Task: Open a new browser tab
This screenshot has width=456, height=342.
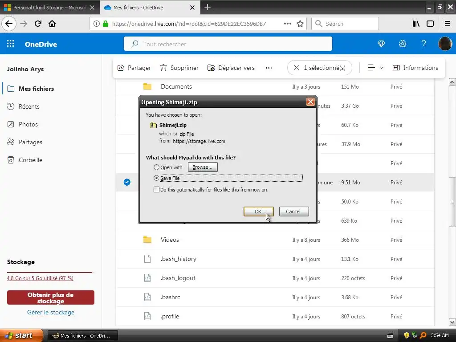Action: click(208, 7)
